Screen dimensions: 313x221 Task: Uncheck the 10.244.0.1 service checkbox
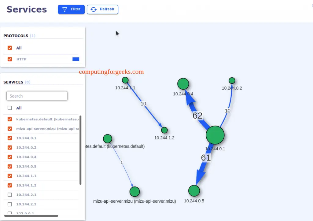(10, 138)
